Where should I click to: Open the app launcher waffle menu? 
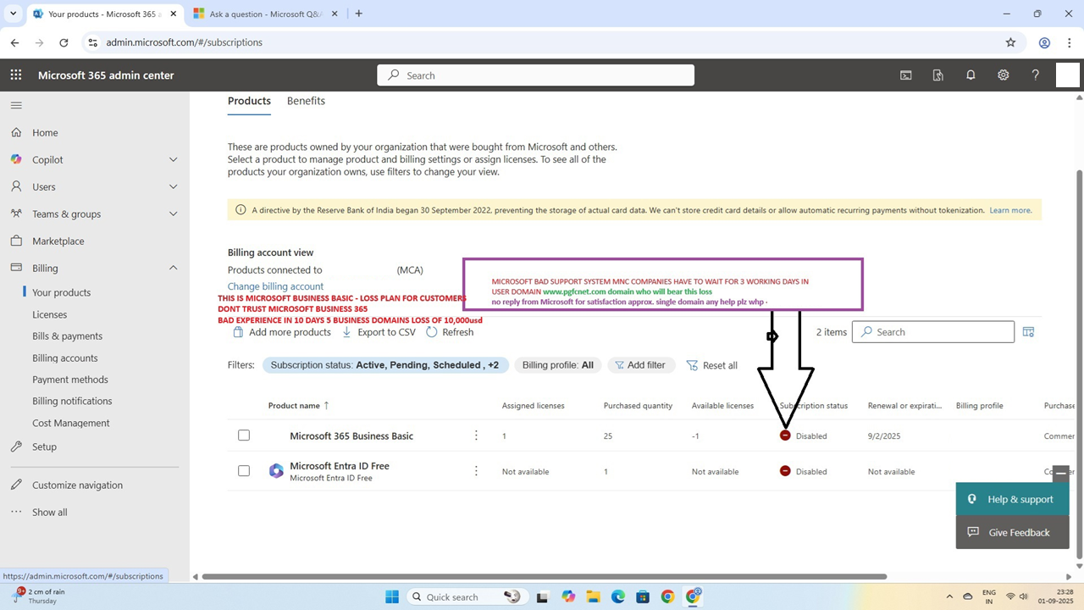tap(16, 75)
